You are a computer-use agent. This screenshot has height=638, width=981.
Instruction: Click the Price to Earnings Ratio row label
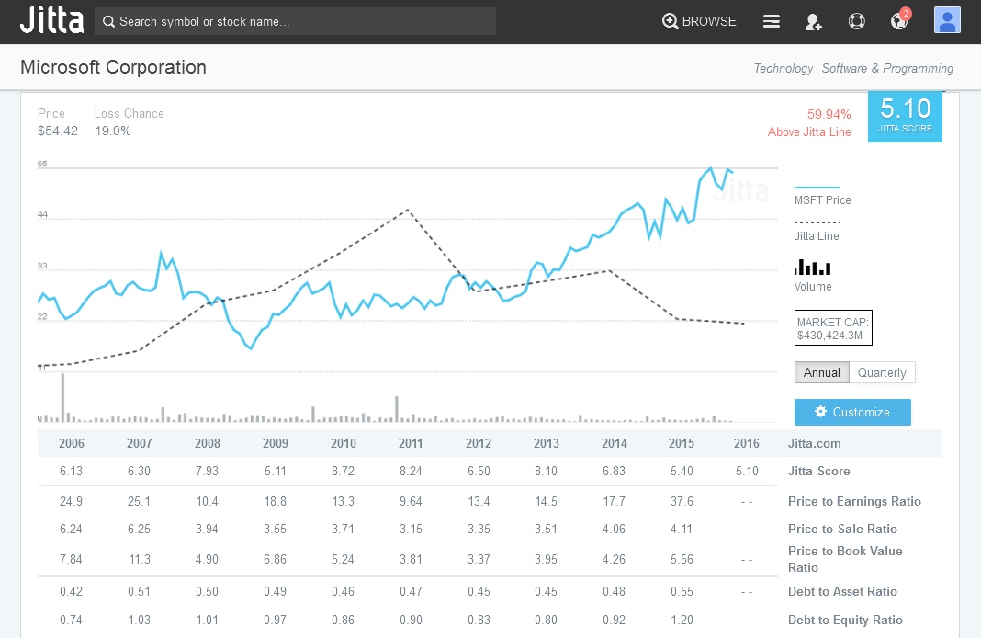click(854, 501)
